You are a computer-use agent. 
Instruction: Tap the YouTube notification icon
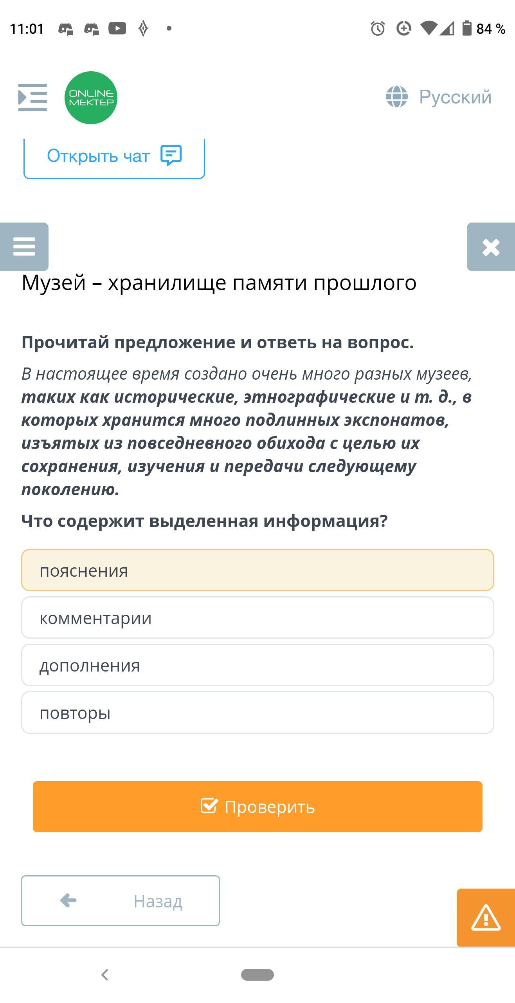117,29
